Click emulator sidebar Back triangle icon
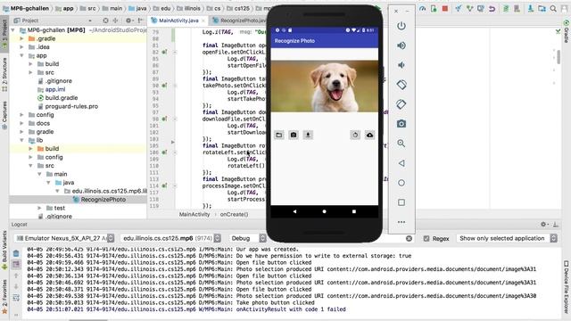The height and width of the screenshot is (321, 571). 401,163
